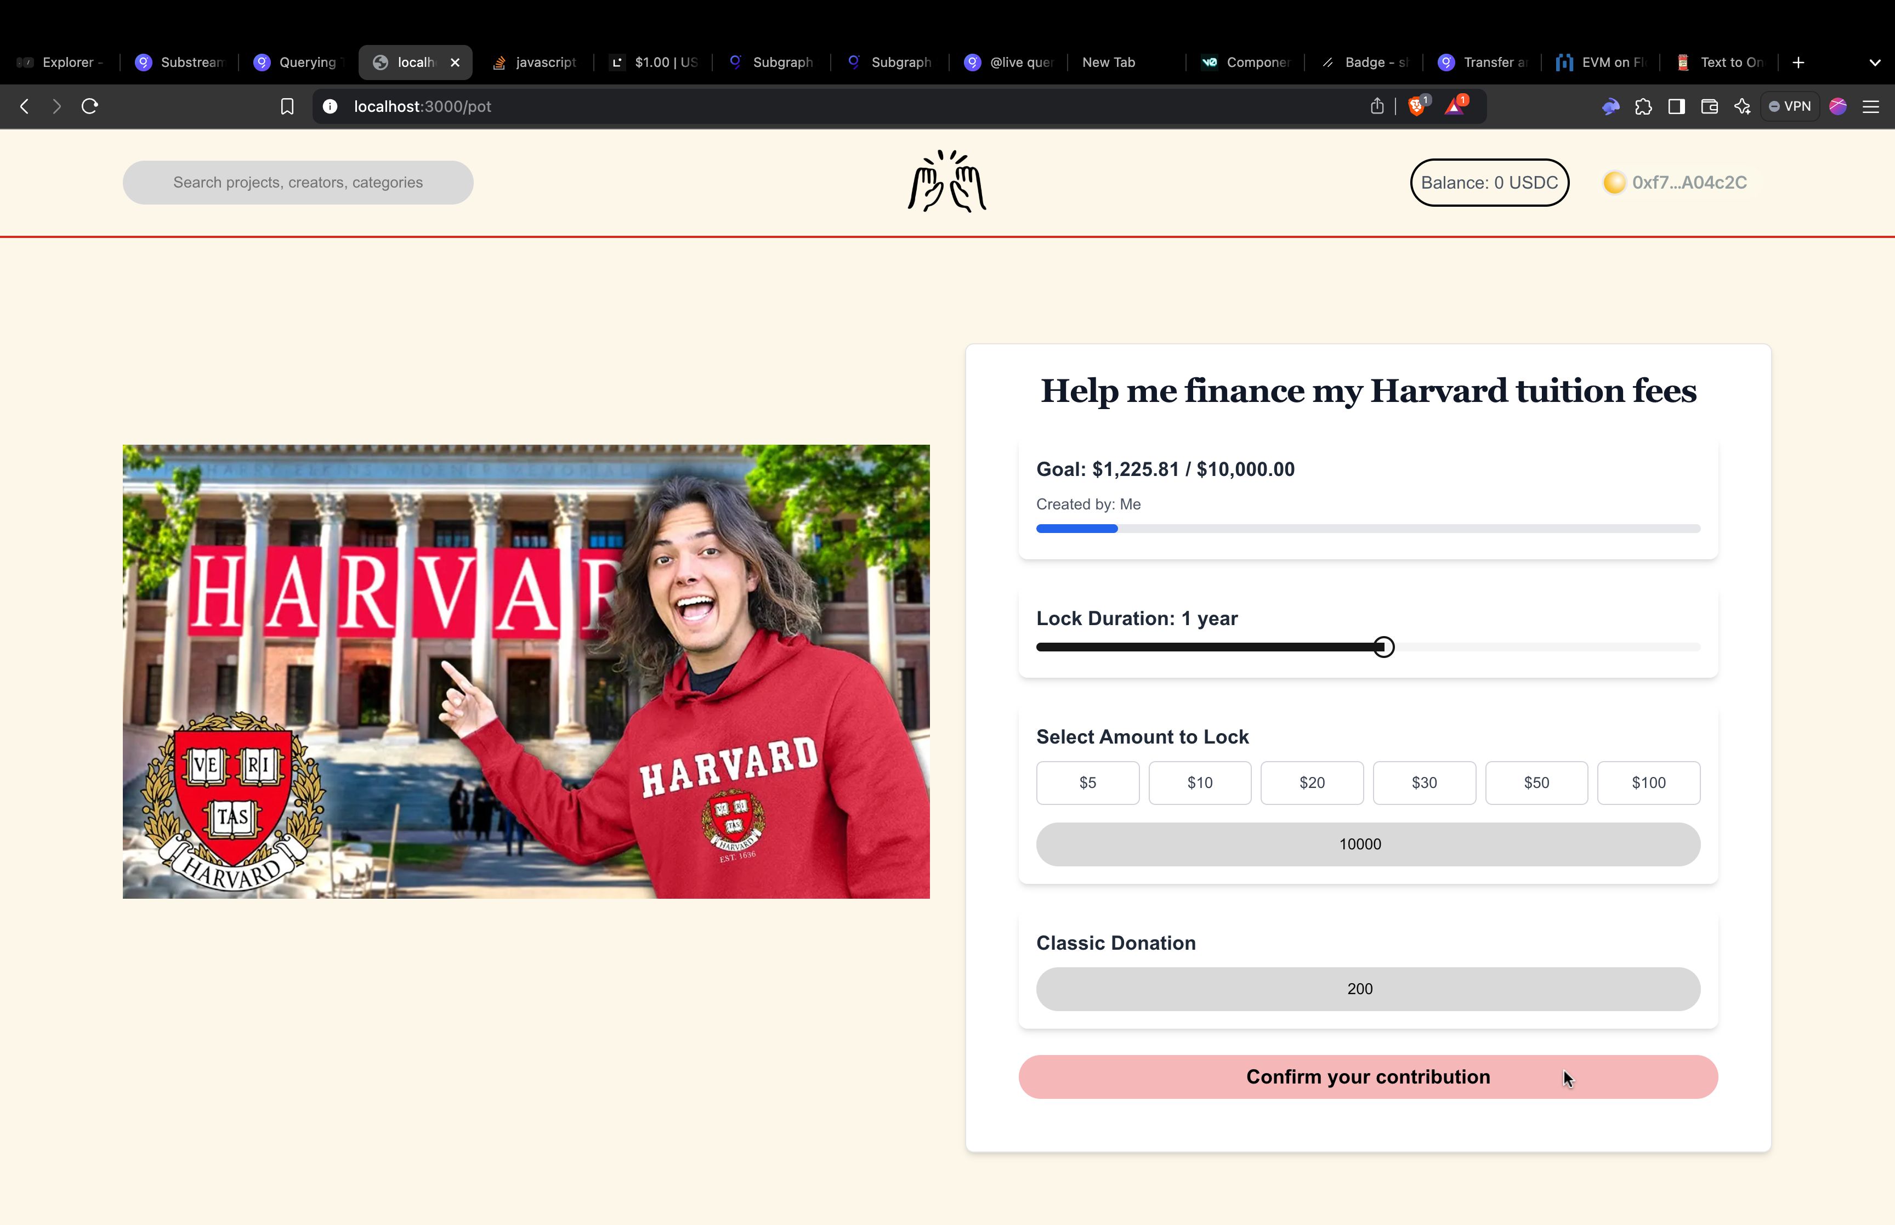Click the Created by: Me text

tap(1088, 504)
